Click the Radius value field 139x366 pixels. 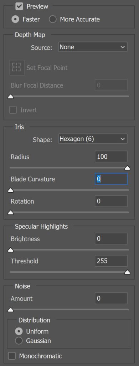click(x=111, y=157)
